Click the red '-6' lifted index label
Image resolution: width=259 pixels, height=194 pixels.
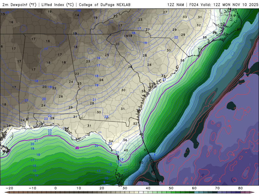click(x=219, y=181)
